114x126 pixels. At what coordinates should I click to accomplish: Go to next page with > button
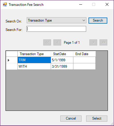(x=93, y=42)
